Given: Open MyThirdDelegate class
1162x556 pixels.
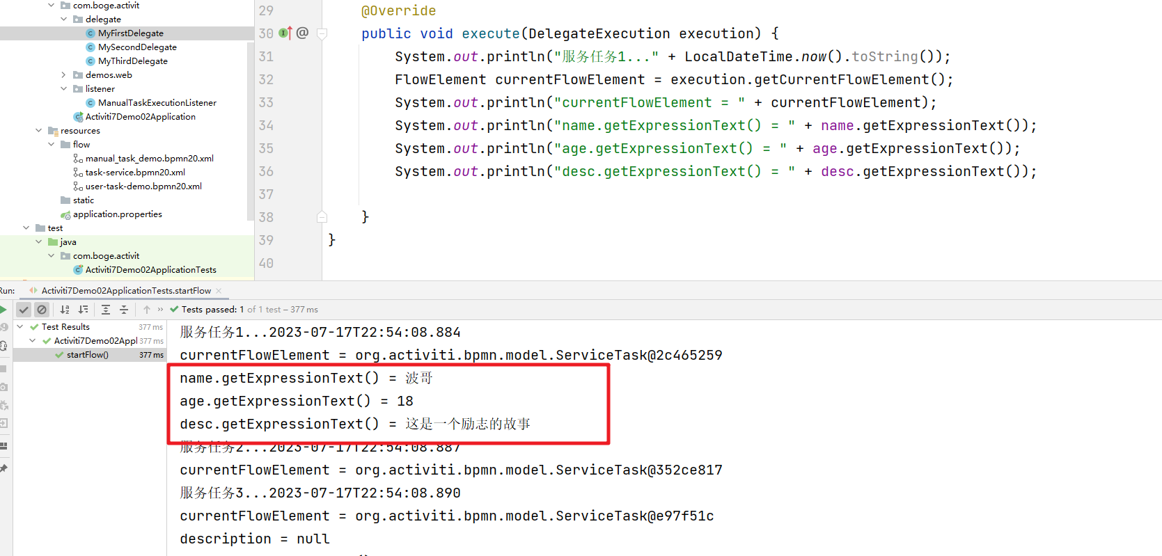Looking at the screenshot, I should click(x=133, y=61).
